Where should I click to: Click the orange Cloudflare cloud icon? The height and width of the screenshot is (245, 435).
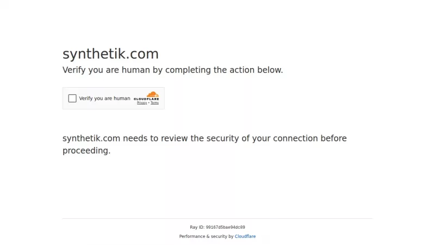[153, 94]
